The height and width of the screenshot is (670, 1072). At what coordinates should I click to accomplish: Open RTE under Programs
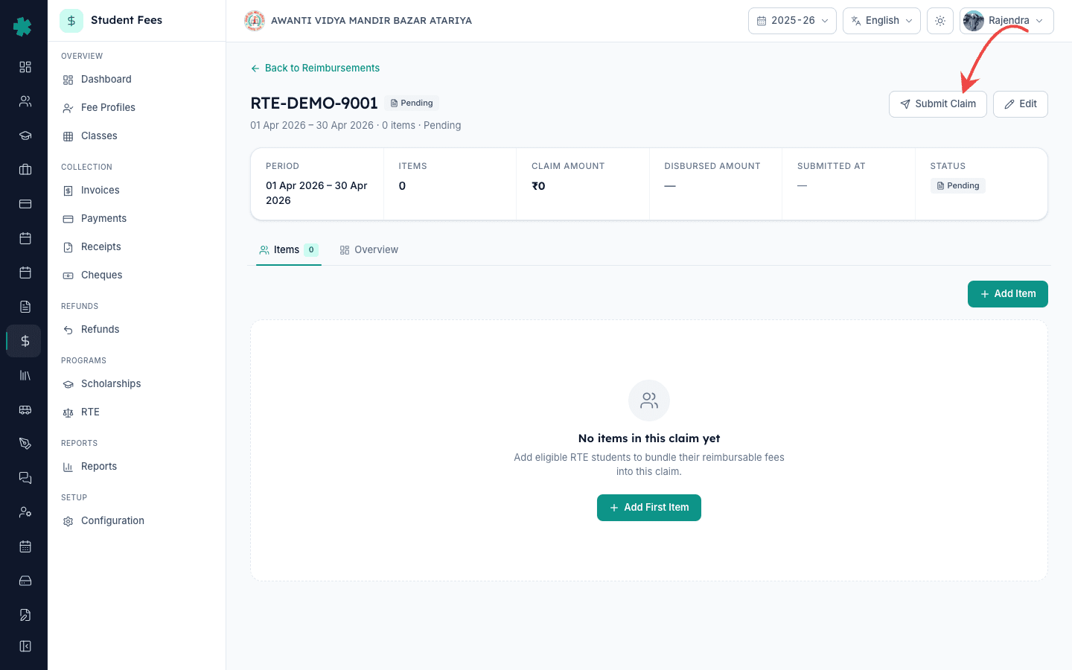tap(136, 412)
